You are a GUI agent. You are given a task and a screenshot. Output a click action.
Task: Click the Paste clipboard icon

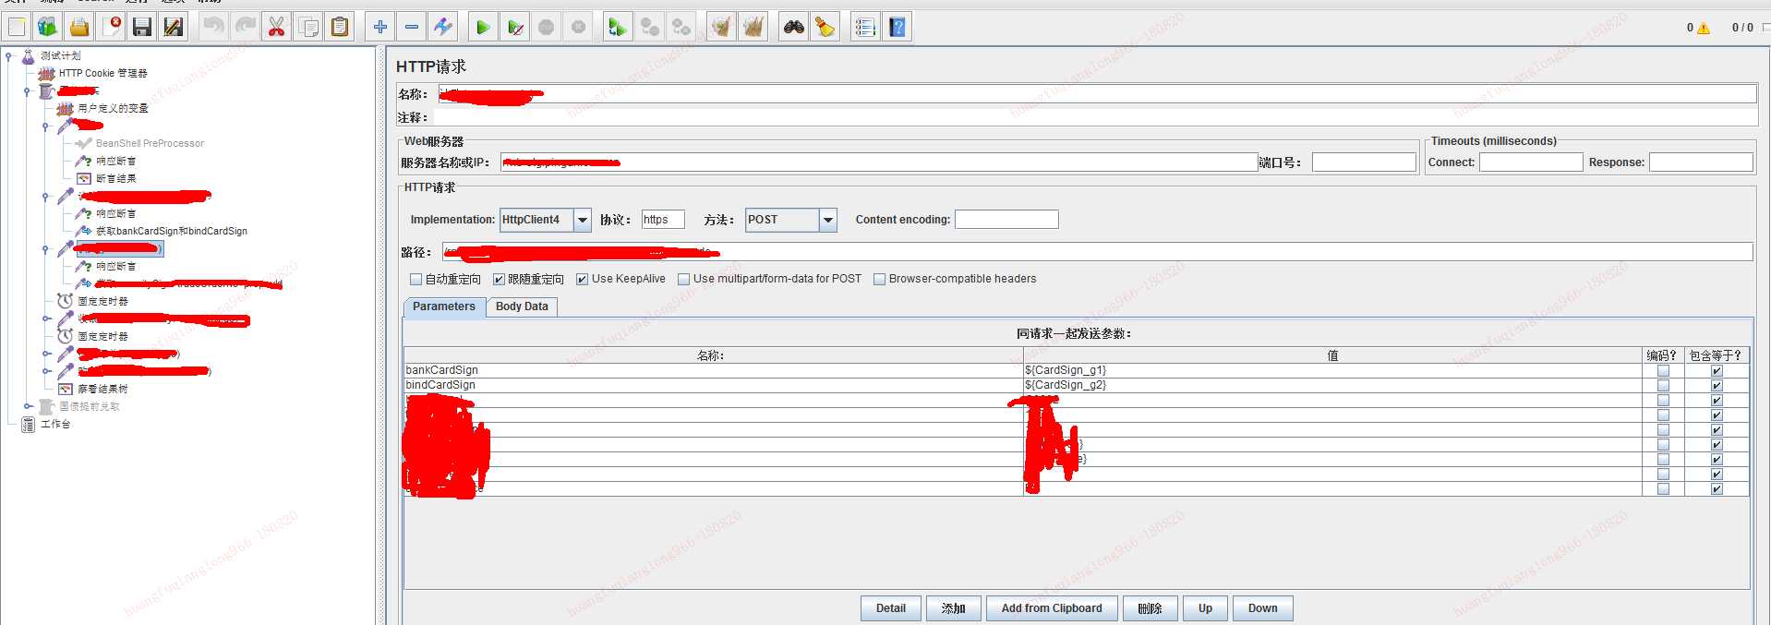click(340, 28)
